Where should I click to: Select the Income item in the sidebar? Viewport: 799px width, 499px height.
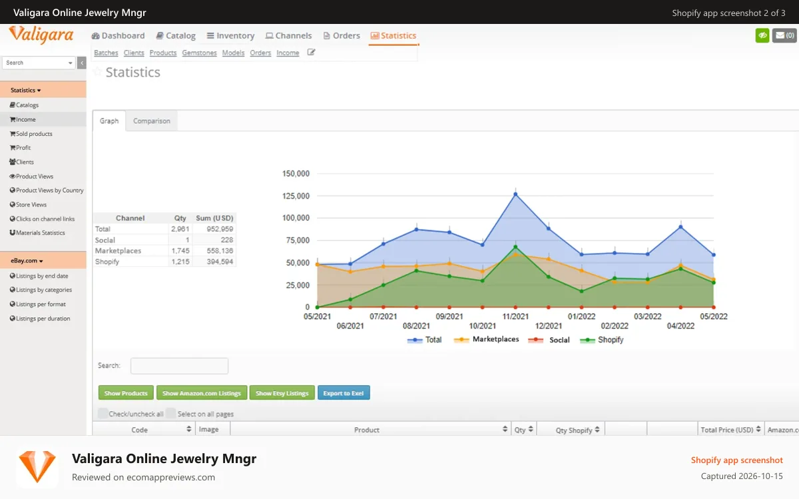pyautogui.click(x=43, y=119)
